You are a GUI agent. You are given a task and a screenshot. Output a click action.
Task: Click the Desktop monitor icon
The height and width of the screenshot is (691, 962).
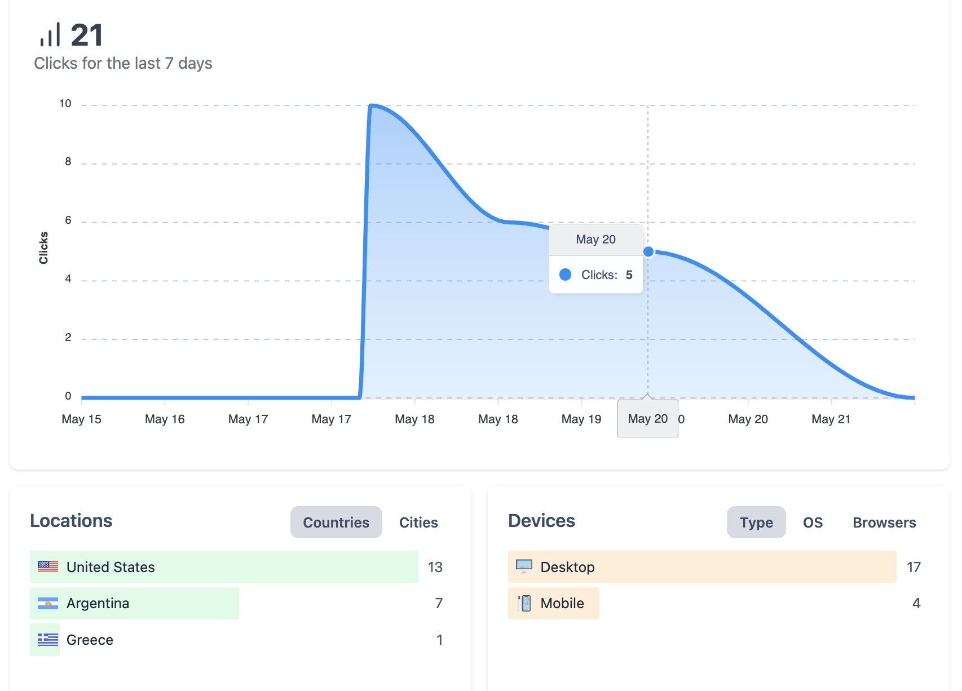[x=524, y=567]
